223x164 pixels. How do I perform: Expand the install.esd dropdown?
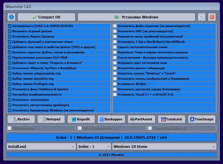(x=41, y=146)
